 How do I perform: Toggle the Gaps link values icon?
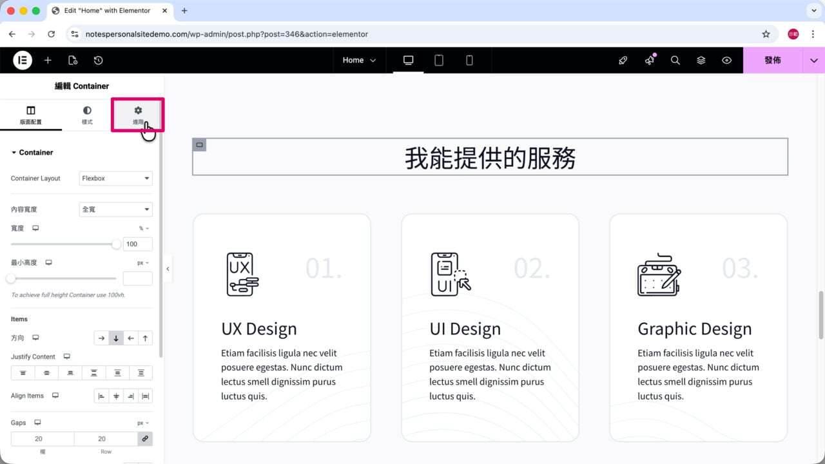[x=145, y=439]
